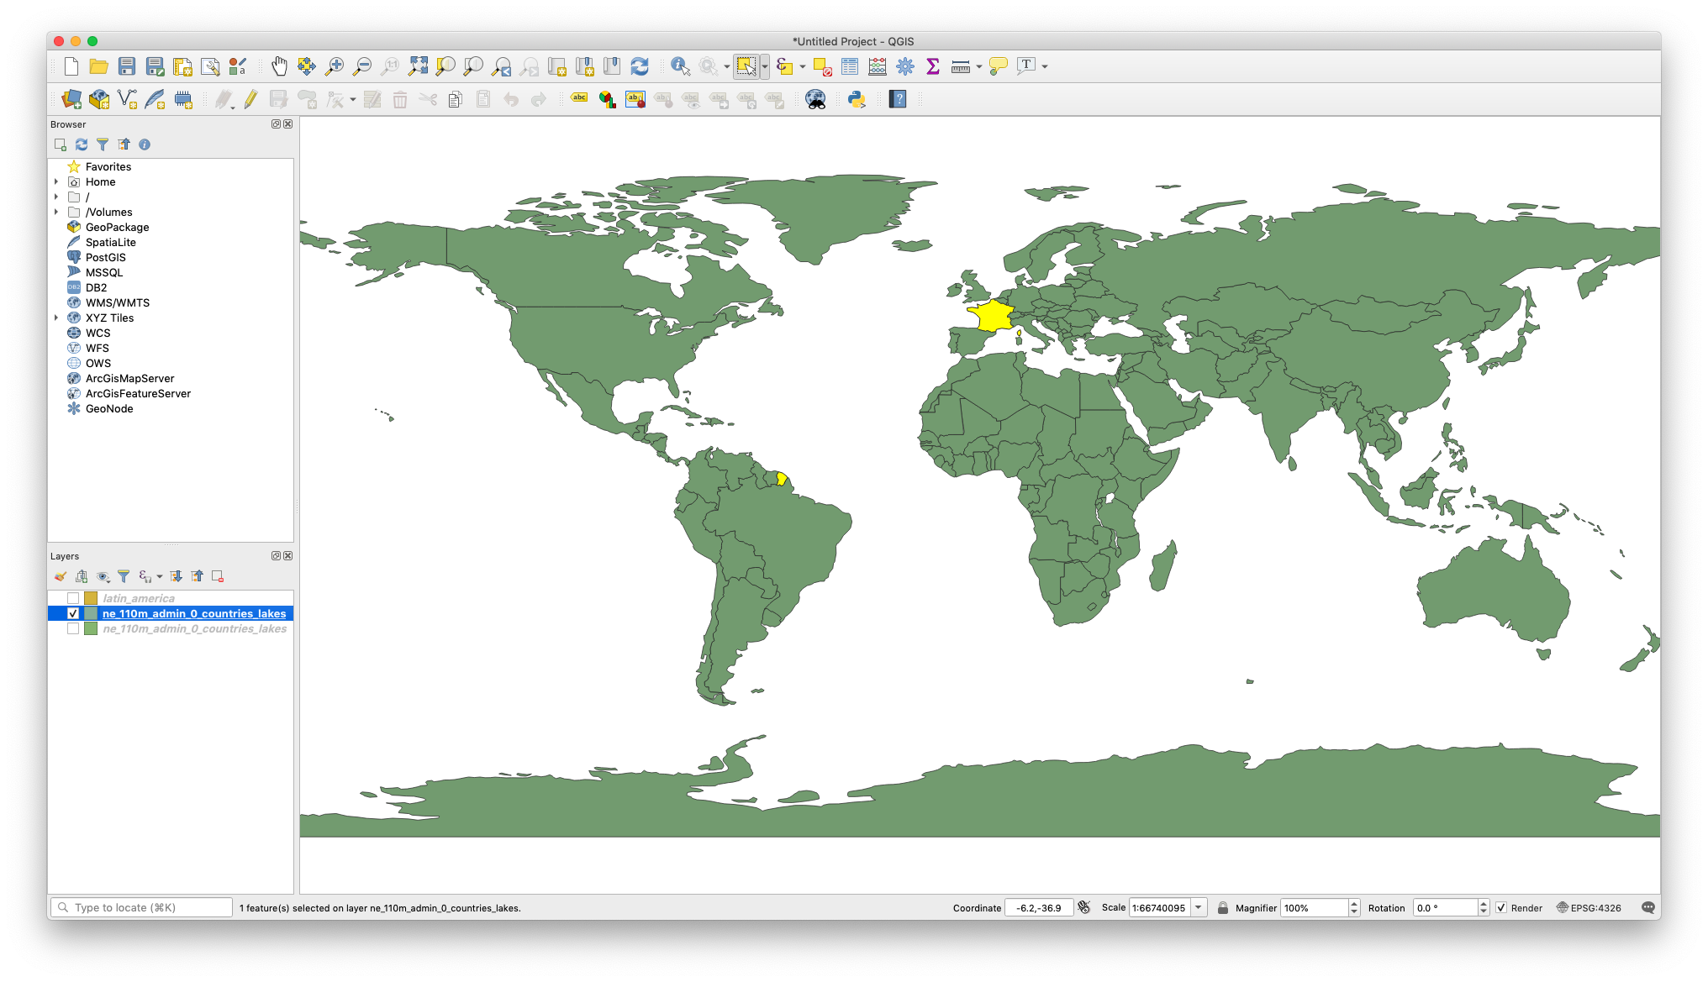
Task: Toggle visibility checkbox for latin_america layer
Action: (x=73, y=598)
